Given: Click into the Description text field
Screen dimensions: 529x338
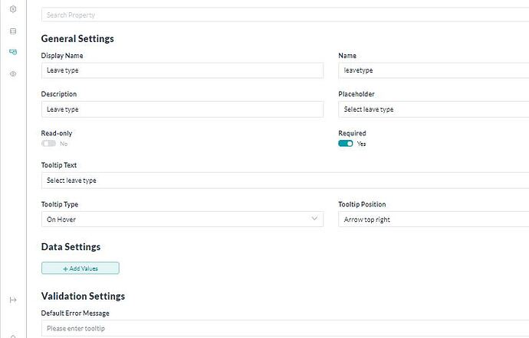Looking at the screenshot, I should click(182, 109).
